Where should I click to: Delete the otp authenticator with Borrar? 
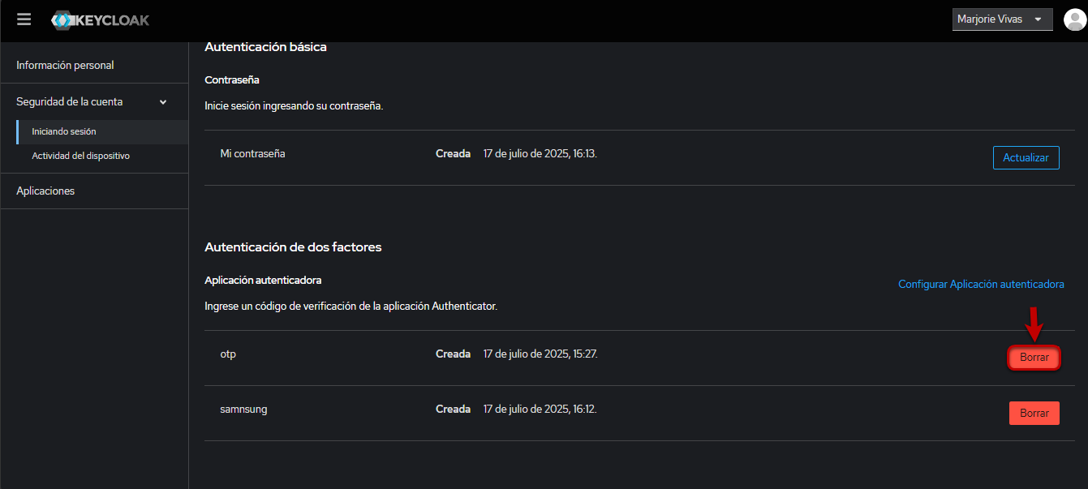click(x=1034, y=358)
